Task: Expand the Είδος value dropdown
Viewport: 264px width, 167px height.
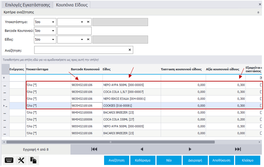Action: [82, 40]
